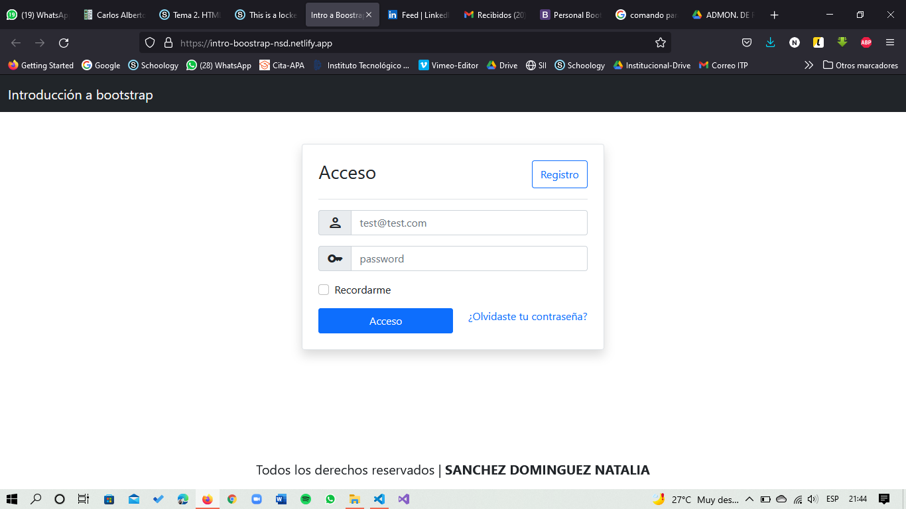Open Otros marcadores folder

[860, 65]
